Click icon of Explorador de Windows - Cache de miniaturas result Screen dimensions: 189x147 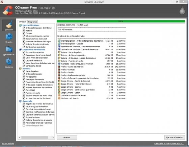pos(59,49)
